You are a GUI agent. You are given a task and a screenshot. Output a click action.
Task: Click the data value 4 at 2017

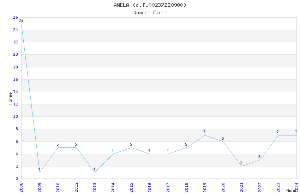pos(168,151)
